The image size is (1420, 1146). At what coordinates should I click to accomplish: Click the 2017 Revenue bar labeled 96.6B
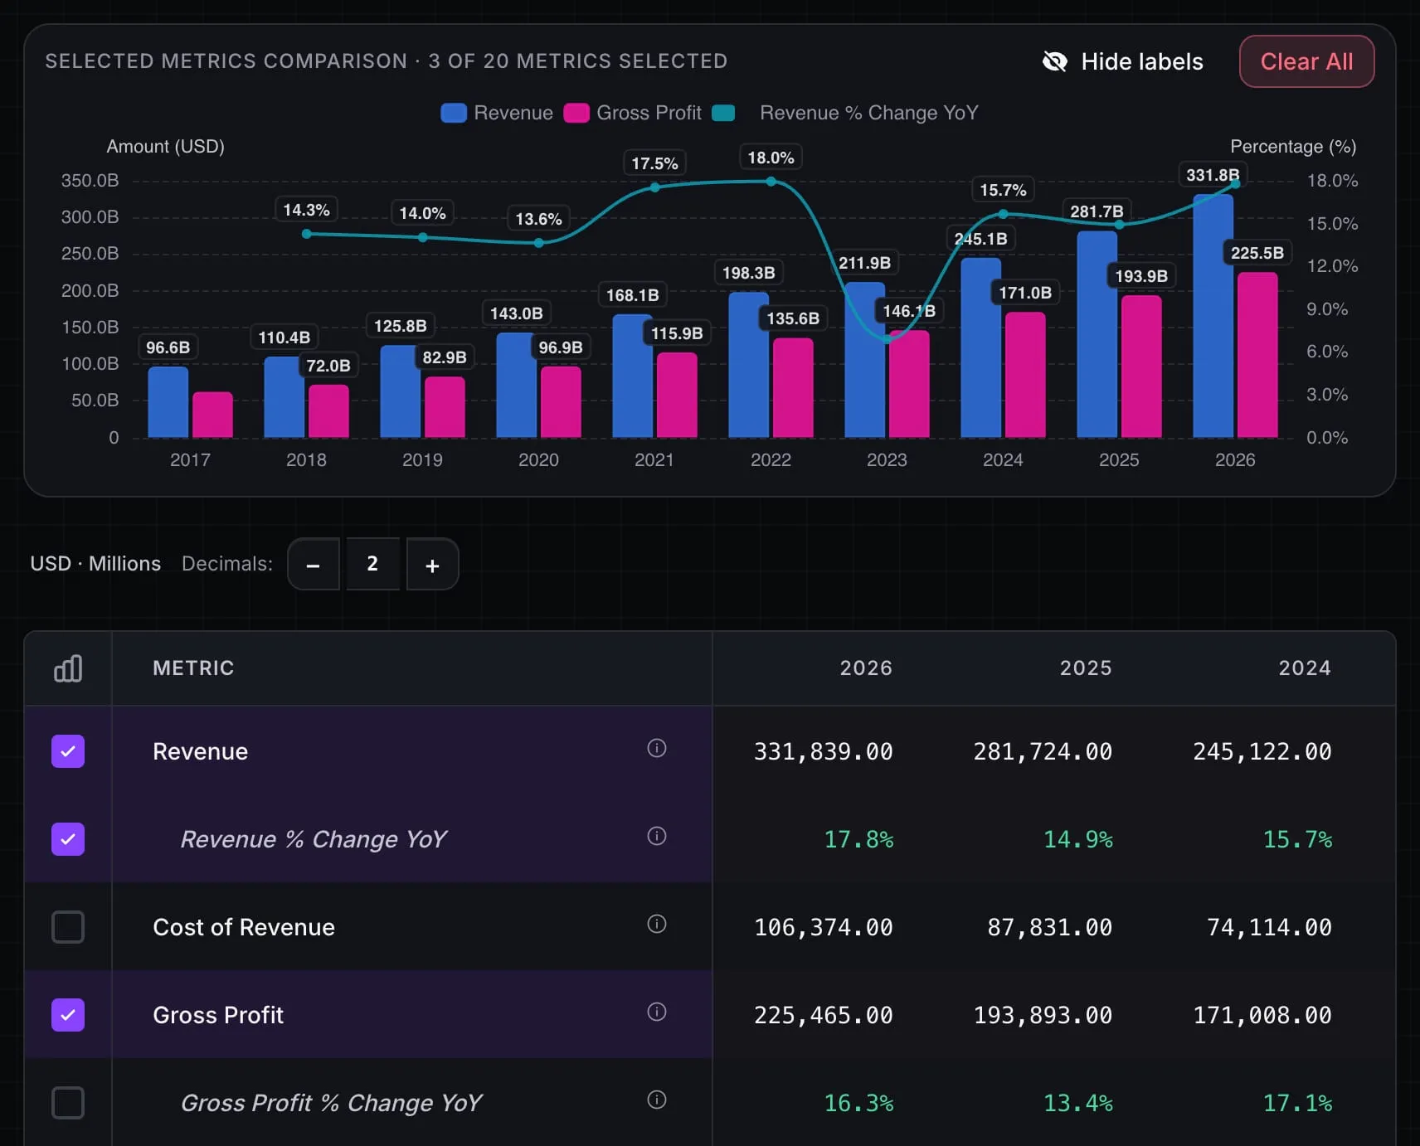pyautogui.click(x=168, y=402)
